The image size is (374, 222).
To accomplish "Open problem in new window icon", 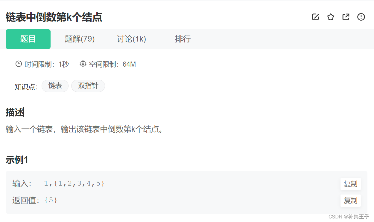I will tap(346, 17).
